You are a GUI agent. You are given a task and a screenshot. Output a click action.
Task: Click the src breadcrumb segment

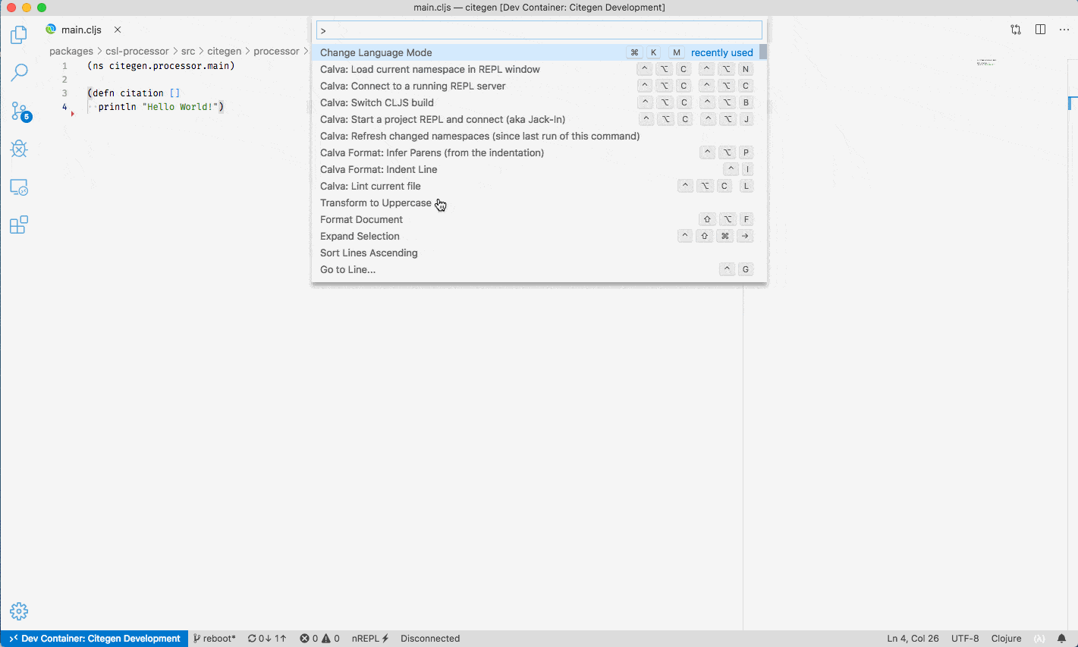188,51
